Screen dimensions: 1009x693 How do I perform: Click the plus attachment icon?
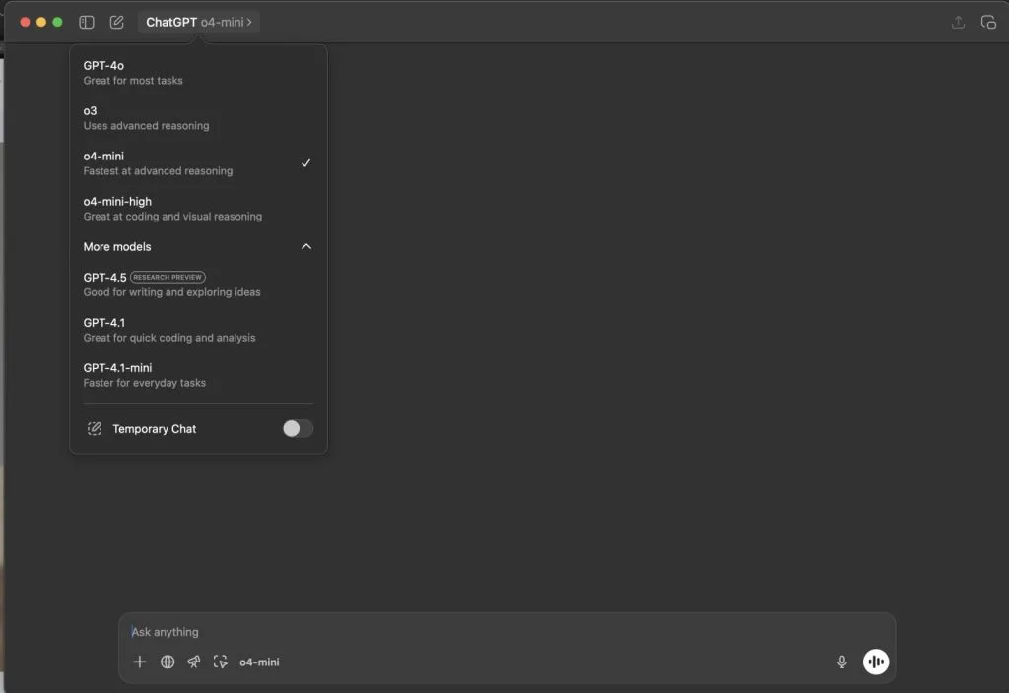click(140, 661)
